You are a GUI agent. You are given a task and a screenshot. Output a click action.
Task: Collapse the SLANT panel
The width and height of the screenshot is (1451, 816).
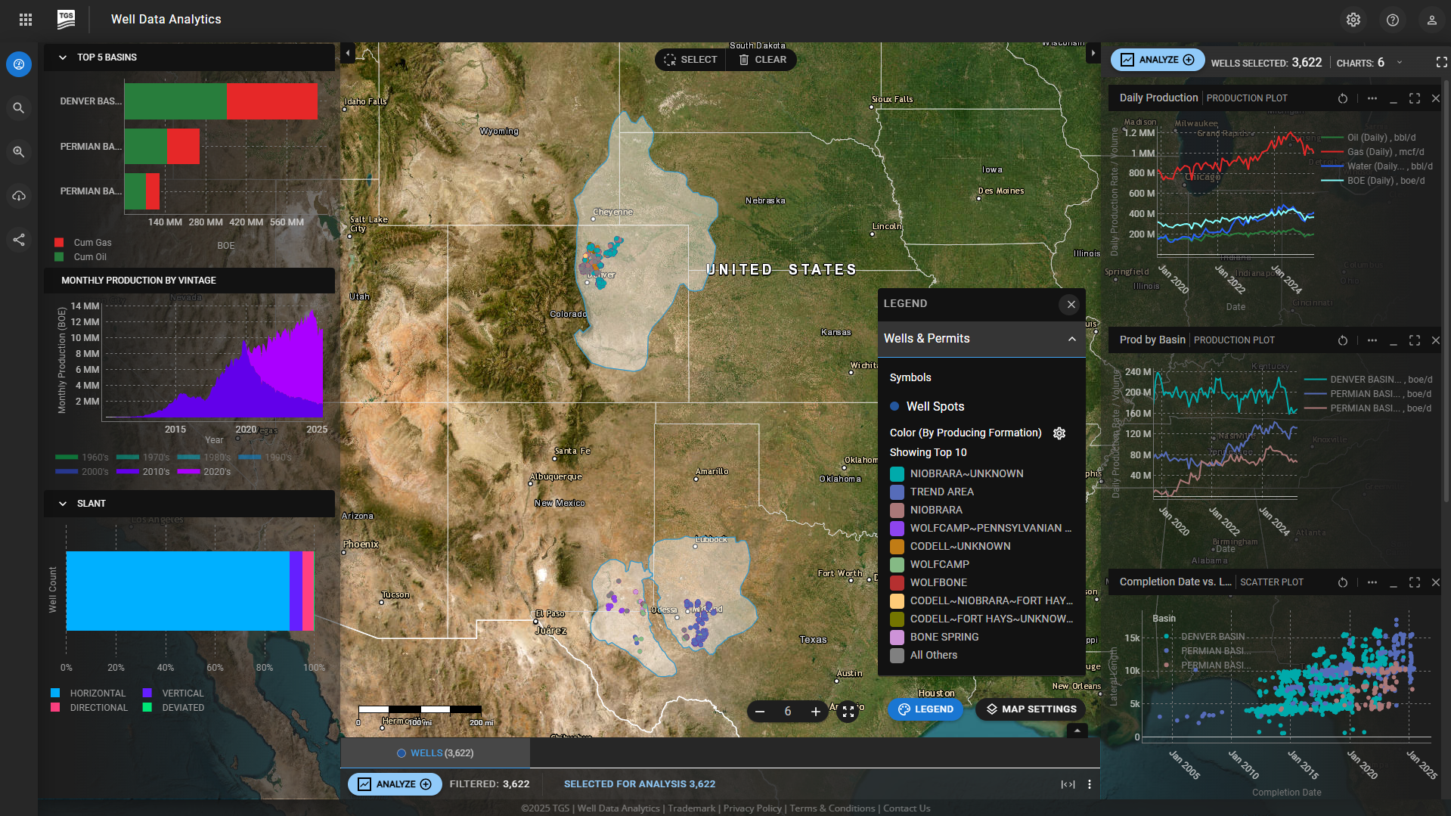[x=63, y=504]
